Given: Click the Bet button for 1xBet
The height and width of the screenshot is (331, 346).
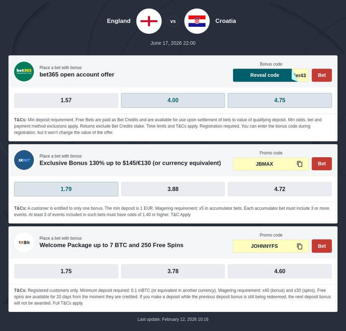Looking at the screenshot, I should (x=321, y=164).
